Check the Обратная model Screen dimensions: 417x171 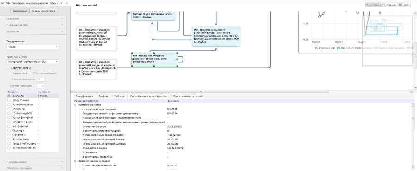pos(9,130)
